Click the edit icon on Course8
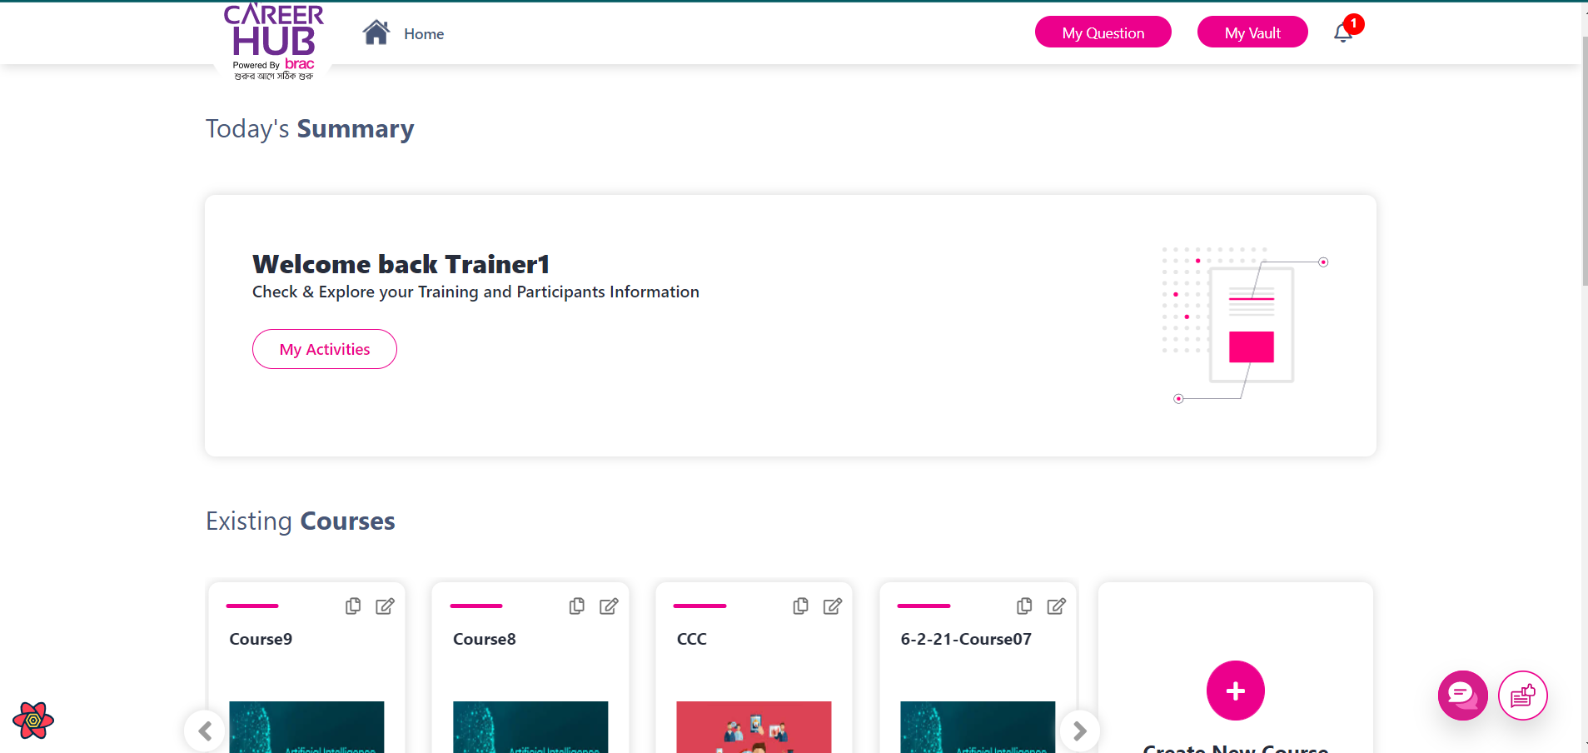Screen dimensions: 1588x753 click(609, 606)
